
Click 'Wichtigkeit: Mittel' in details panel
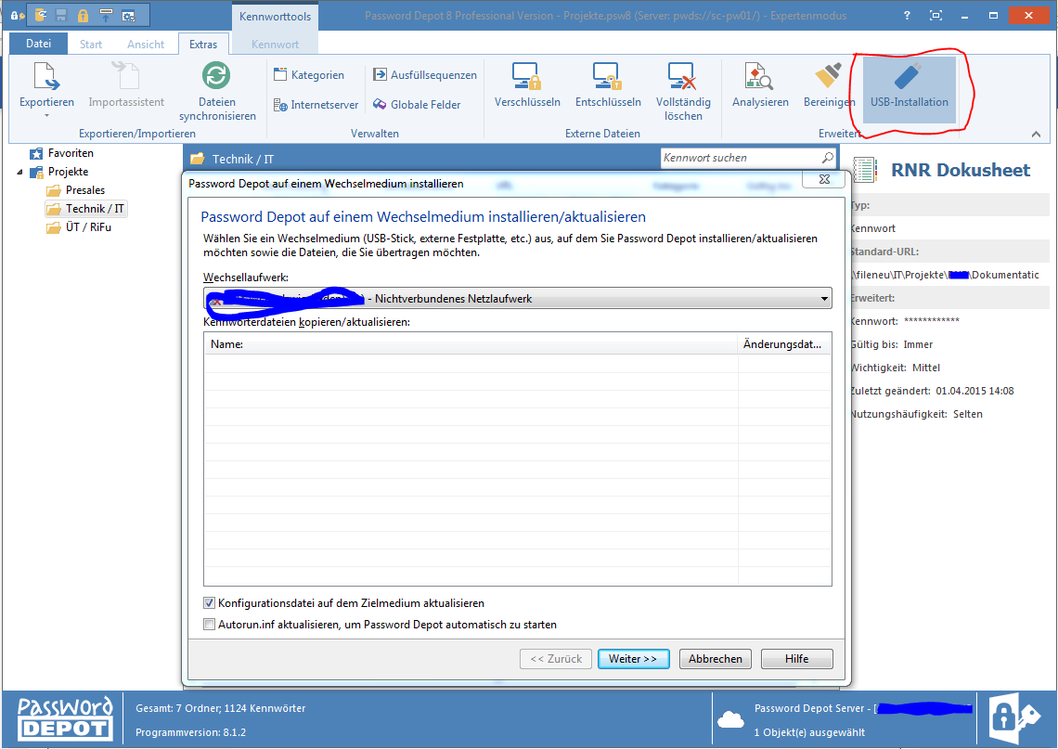tap(897, 368)
